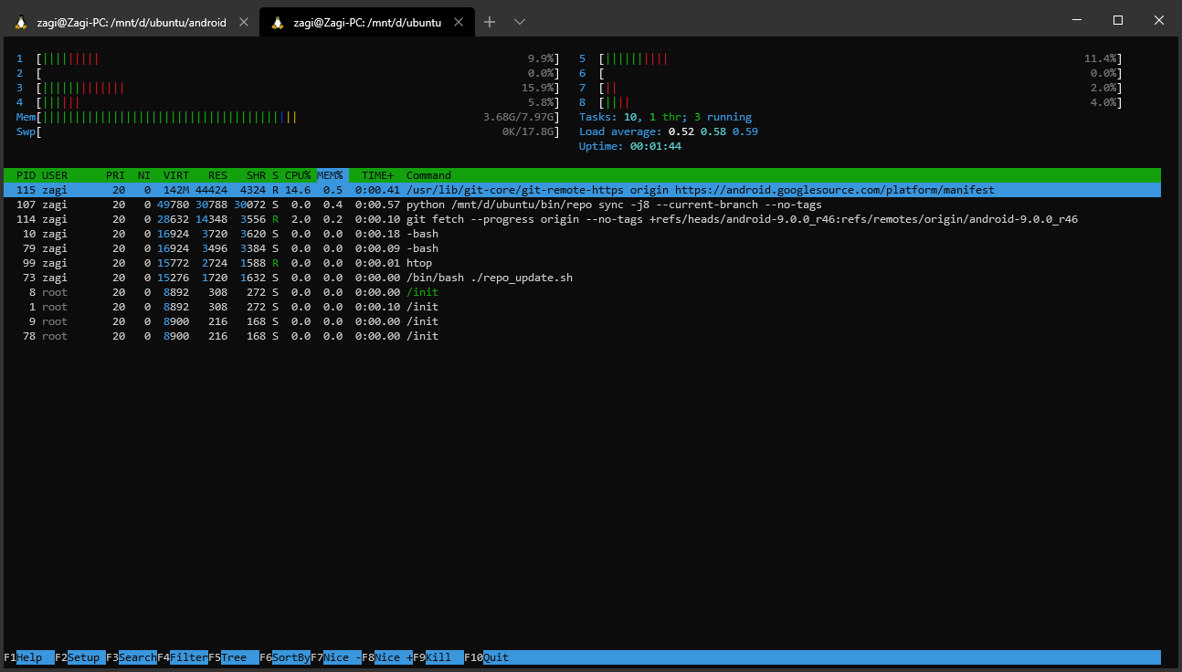Viewport: 1182px width, 672px height.
Task: Select the /init process with PID 1
Action: coord(582,307)
